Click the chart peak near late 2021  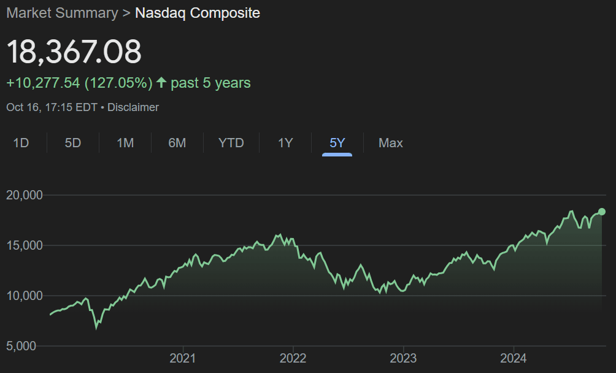pos(279,234)
